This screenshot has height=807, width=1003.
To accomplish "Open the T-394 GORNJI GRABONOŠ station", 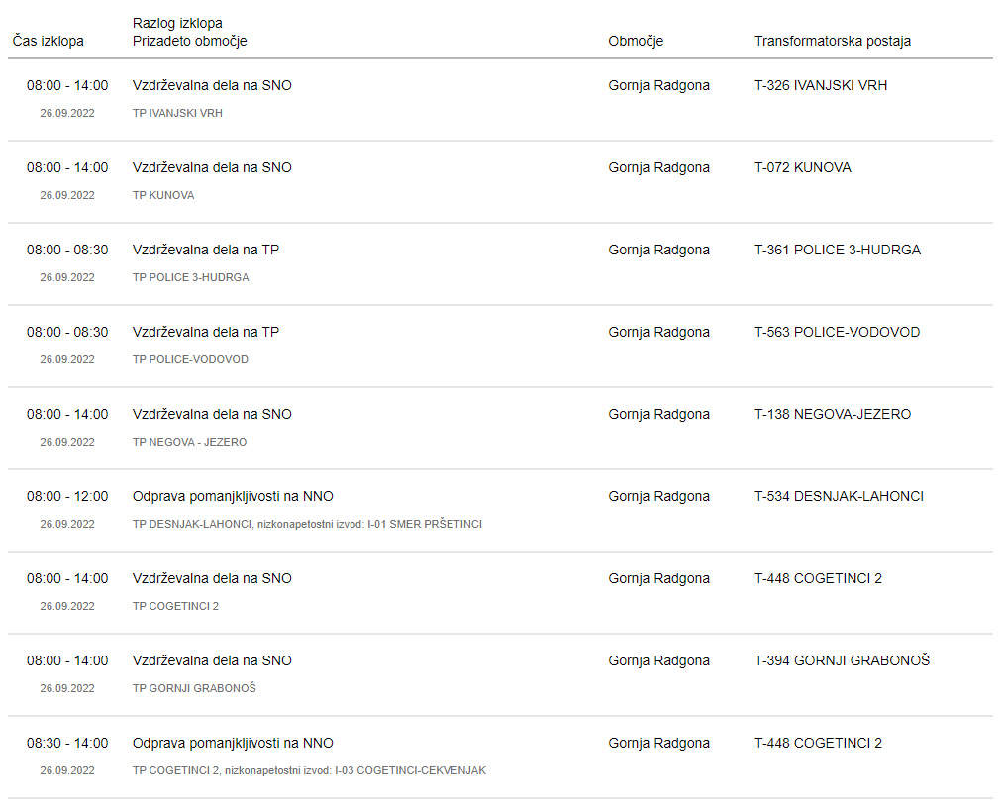I will click(x=842, y=660).
